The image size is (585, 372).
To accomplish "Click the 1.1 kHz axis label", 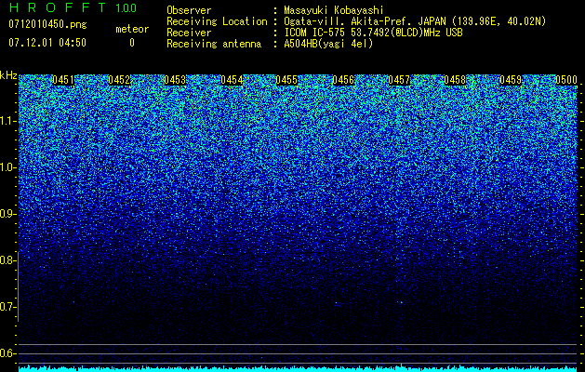I will (x=7, y=121).
